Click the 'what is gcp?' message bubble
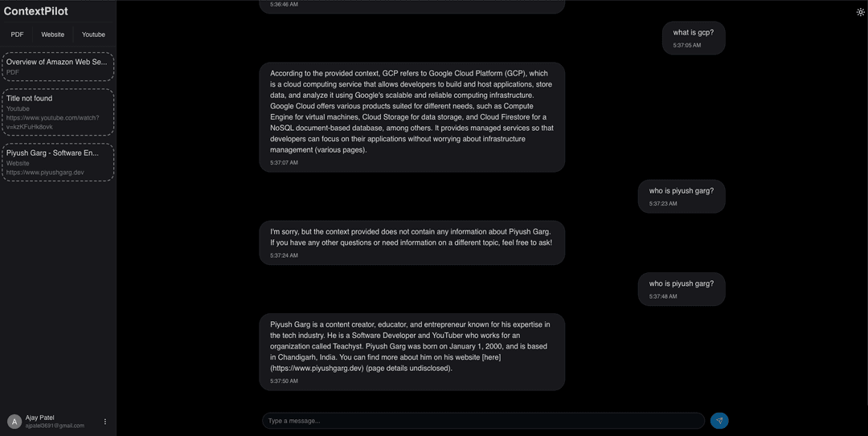The image size is (868, 436). click(694, 38)
